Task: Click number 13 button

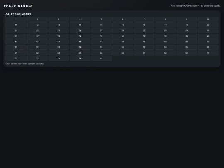Action: (58, 25)
